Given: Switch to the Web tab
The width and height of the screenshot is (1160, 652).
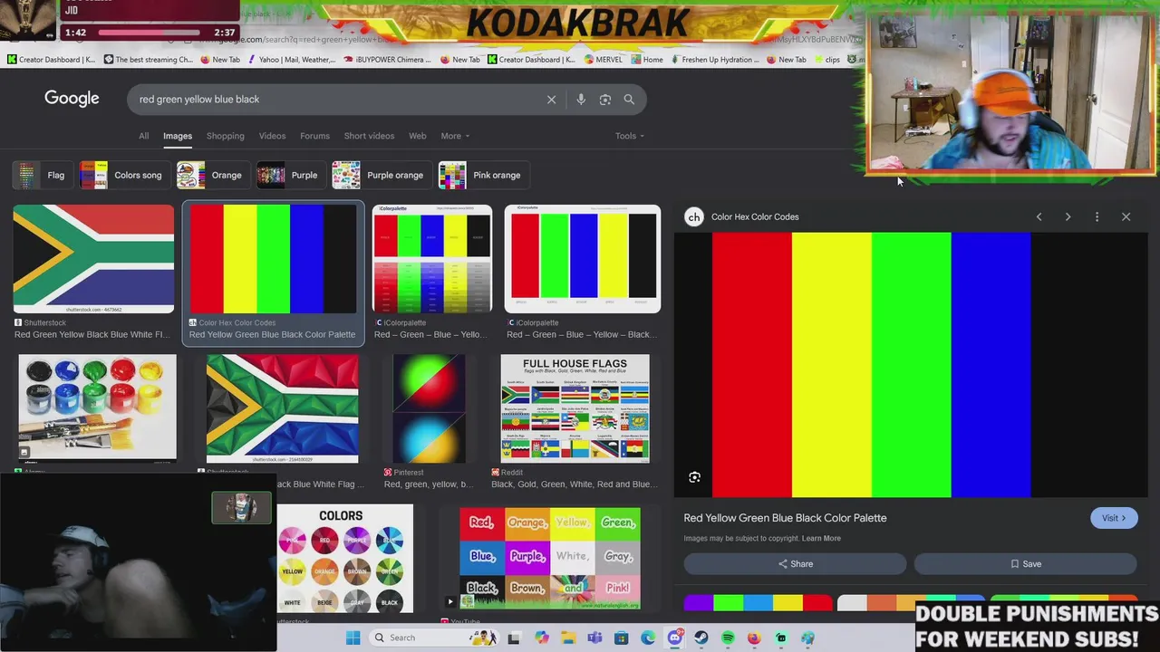Looking at the screenshot, I should point(418,136).
